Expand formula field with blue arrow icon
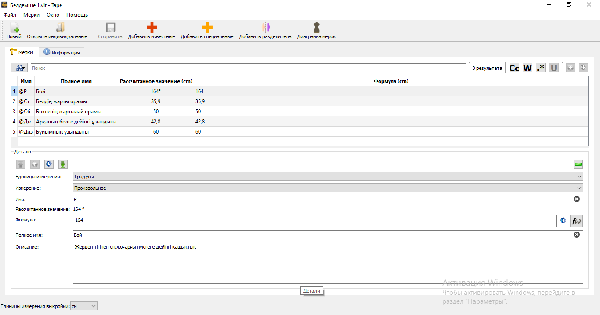 pyautogui.click(x=563, y=221)
